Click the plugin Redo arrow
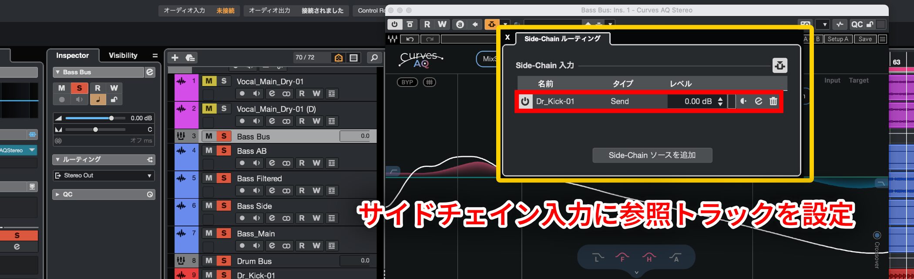The width and height of the screenshot is (914, 279). 430,39
